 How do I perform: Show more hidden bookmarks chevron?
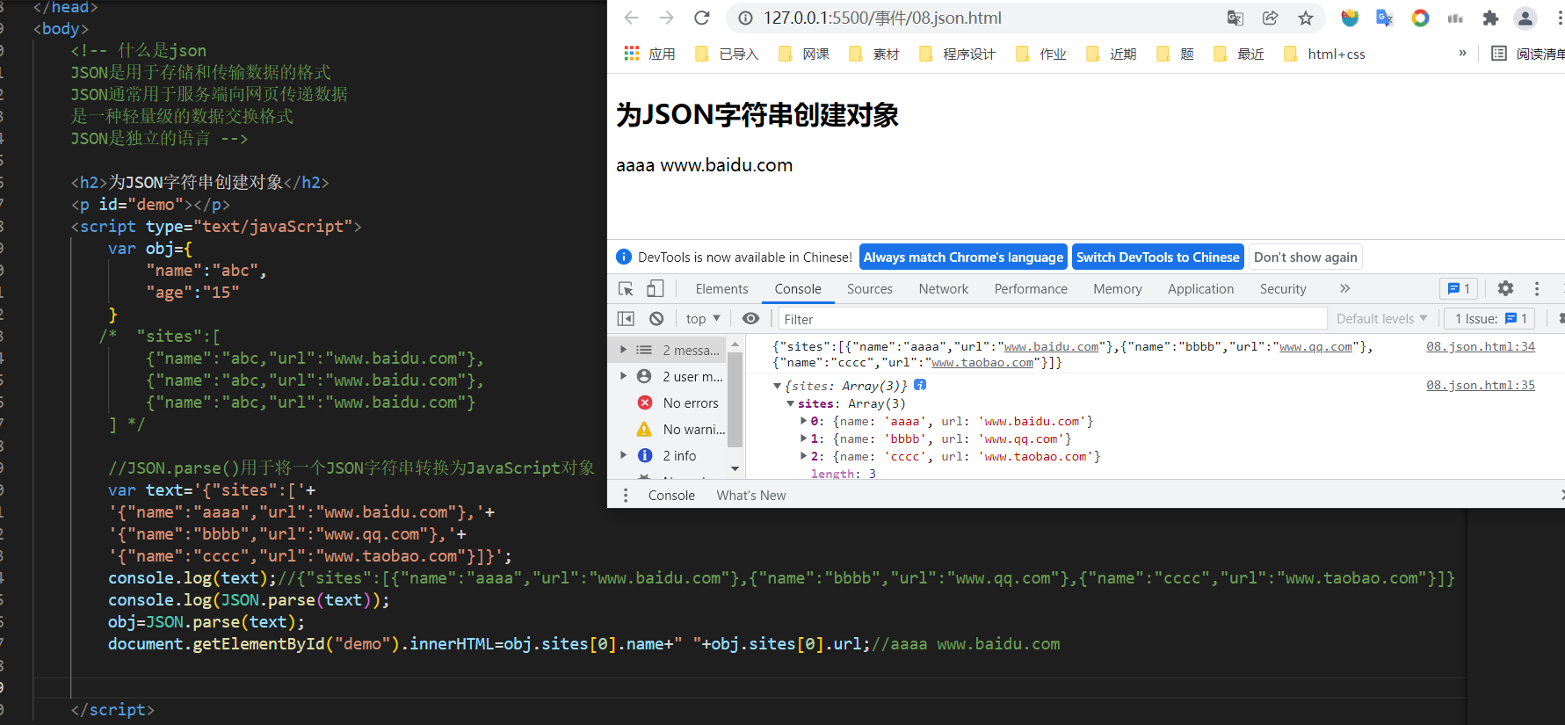[x=1462, y=53]
